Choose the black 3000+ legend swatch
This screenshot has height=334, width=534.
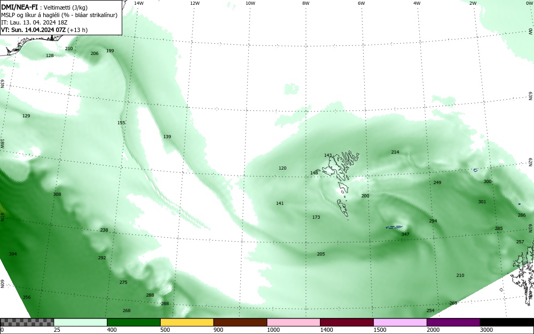click(x=507, y=322)
